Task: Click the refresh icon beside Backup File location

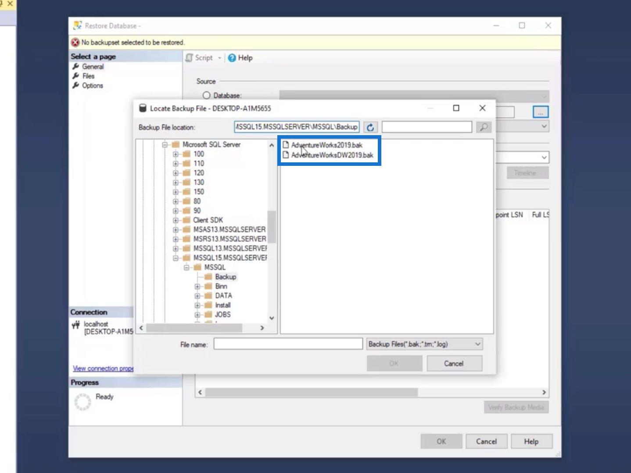Action: (370, 127)
